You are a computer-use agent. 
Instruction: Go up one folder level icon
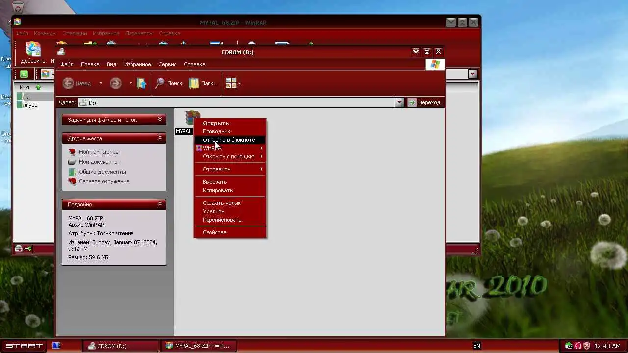click(x=141, y=83)
